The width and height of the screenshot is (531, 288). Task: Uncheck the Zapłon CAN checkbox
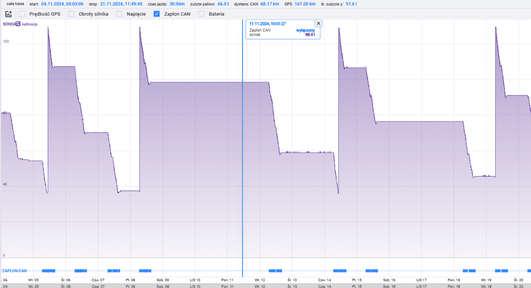click(157, 14)
